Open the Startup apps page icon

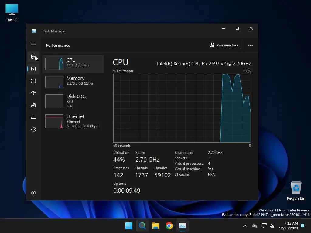33,93
